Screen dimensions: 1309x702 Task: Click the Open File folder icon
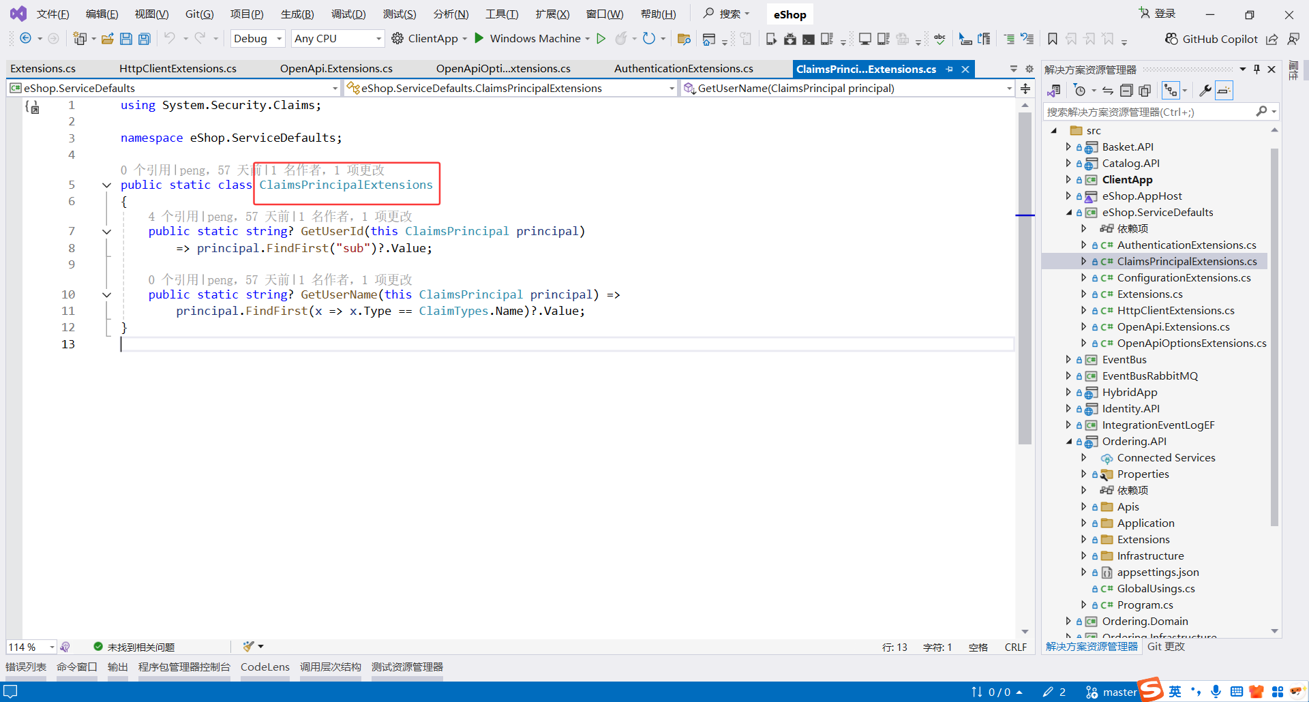(x=108, y=39)
